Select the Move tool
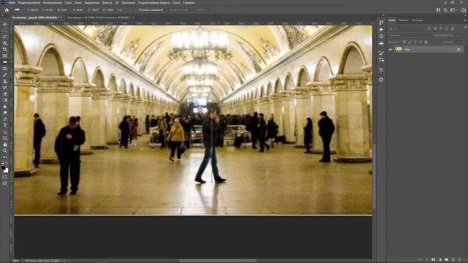The width and height of the screenshot is (468, 263). point(5,24)
